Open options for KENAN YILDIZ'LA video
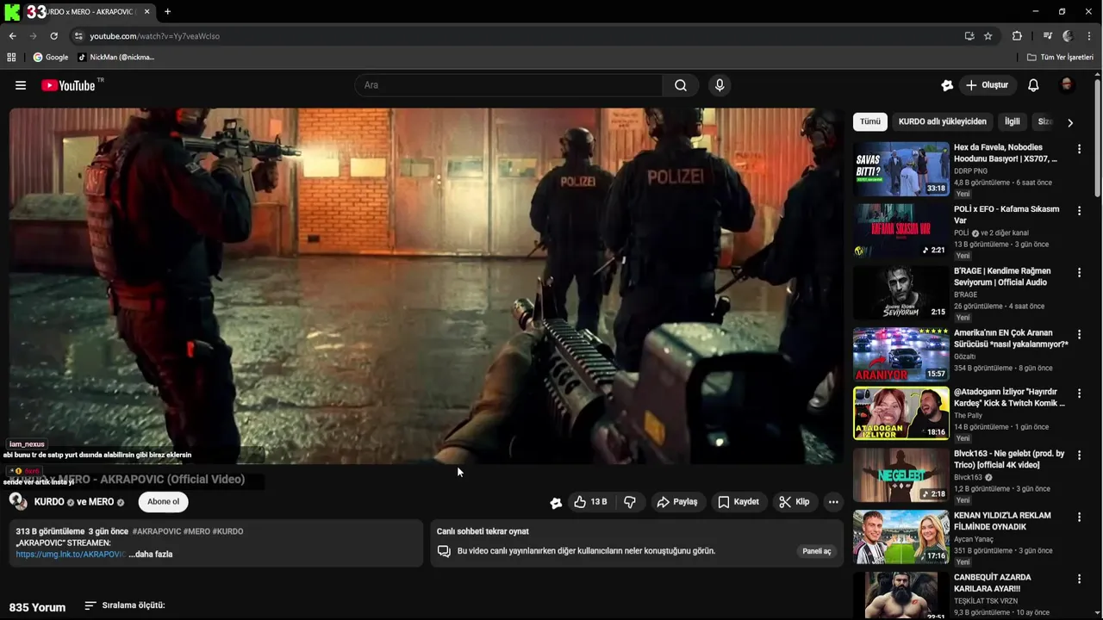This screenshot has height=620, width=1103. (1079, 518)
